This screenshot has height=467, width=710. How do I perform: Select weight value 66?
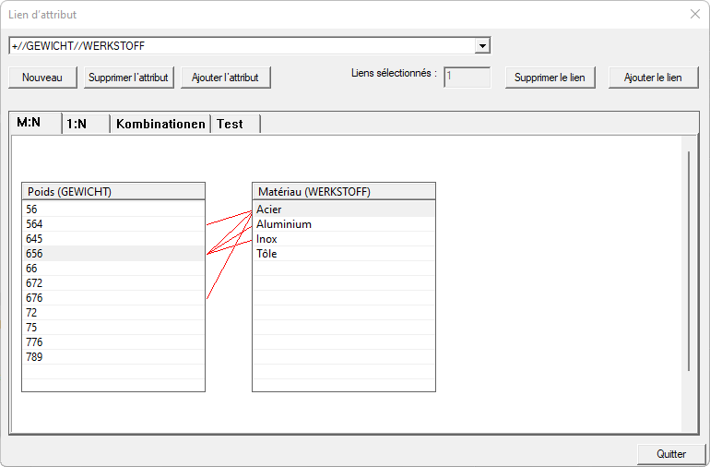(113, 269)
